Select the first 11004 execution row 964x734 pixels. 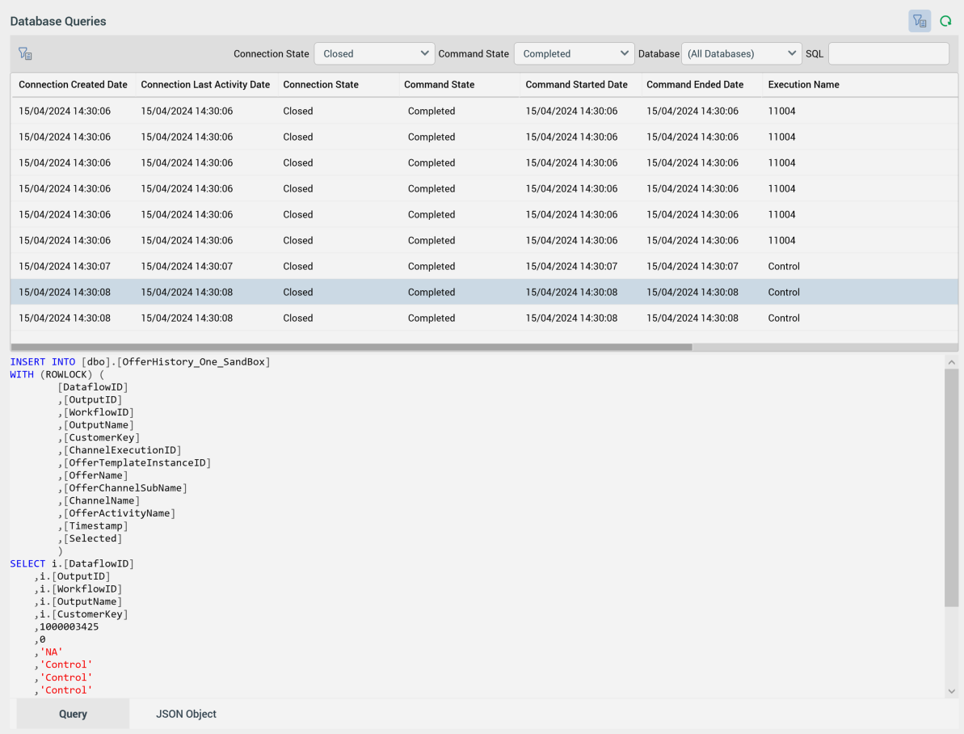pyautogui.click(x=485, y=112)
